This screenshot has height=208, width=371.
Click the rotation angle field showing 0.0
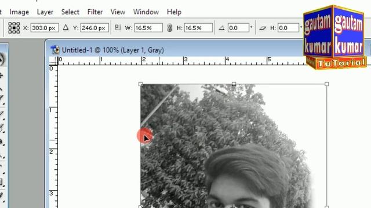click(238, 28)
